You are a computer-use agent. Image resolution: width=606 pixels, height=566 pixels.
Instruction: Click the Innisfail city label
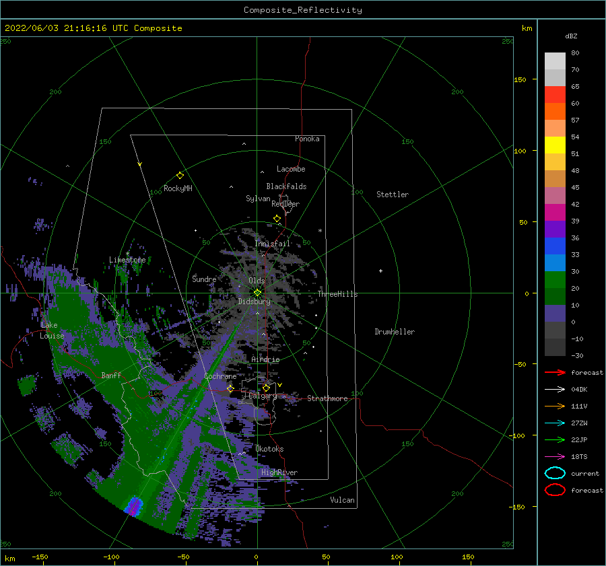click(273, 244)
